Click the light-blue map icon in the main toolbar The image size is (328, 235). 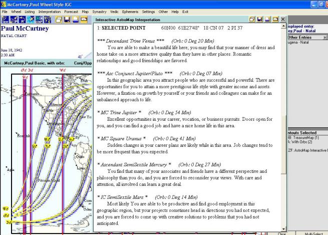click(x=31, y=20)
